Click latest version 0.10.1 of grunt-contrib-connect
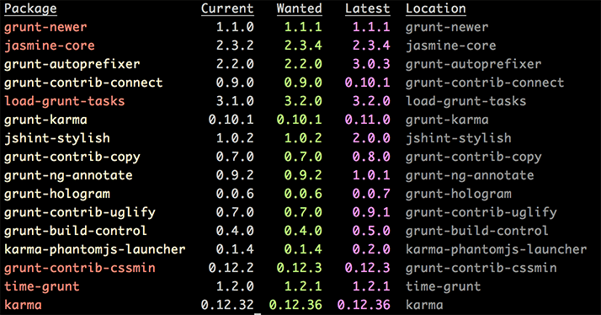This screenshot has height=315, width=601. click(368, 83)
